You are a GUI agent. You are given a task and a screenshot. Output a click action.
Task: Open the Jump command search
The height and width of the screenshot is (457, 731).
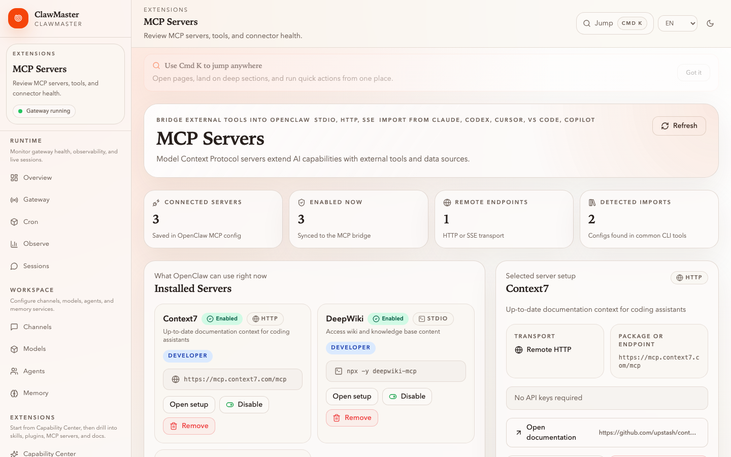point(615,23)
